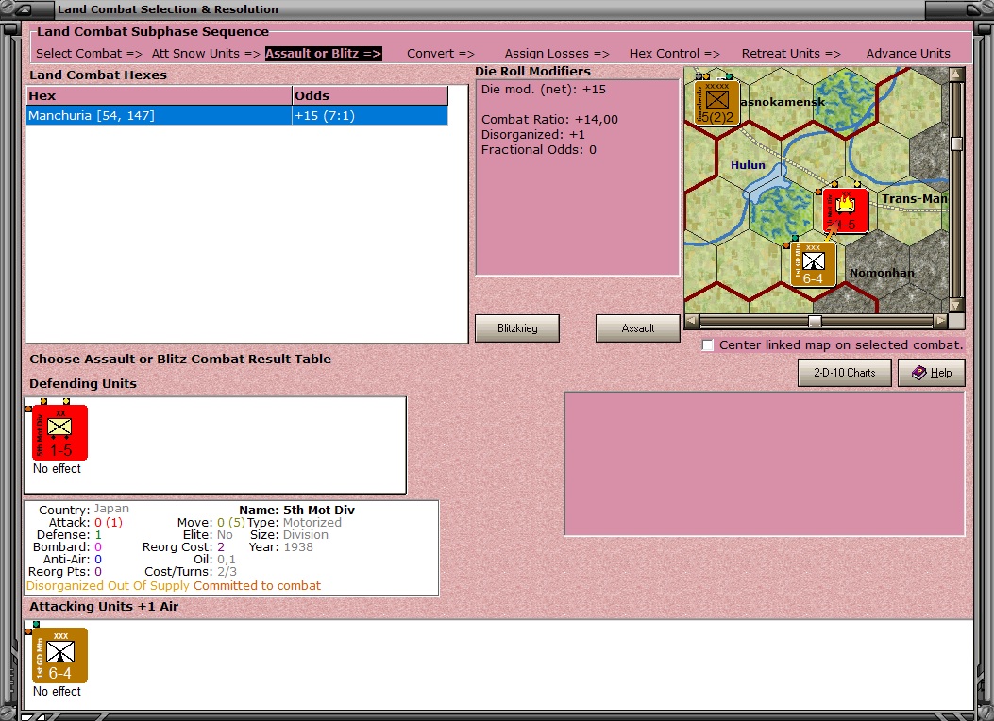Click the horizontal scrollbar thumb below the map
The image size is (994, 721).
click(x=812, y=321)
